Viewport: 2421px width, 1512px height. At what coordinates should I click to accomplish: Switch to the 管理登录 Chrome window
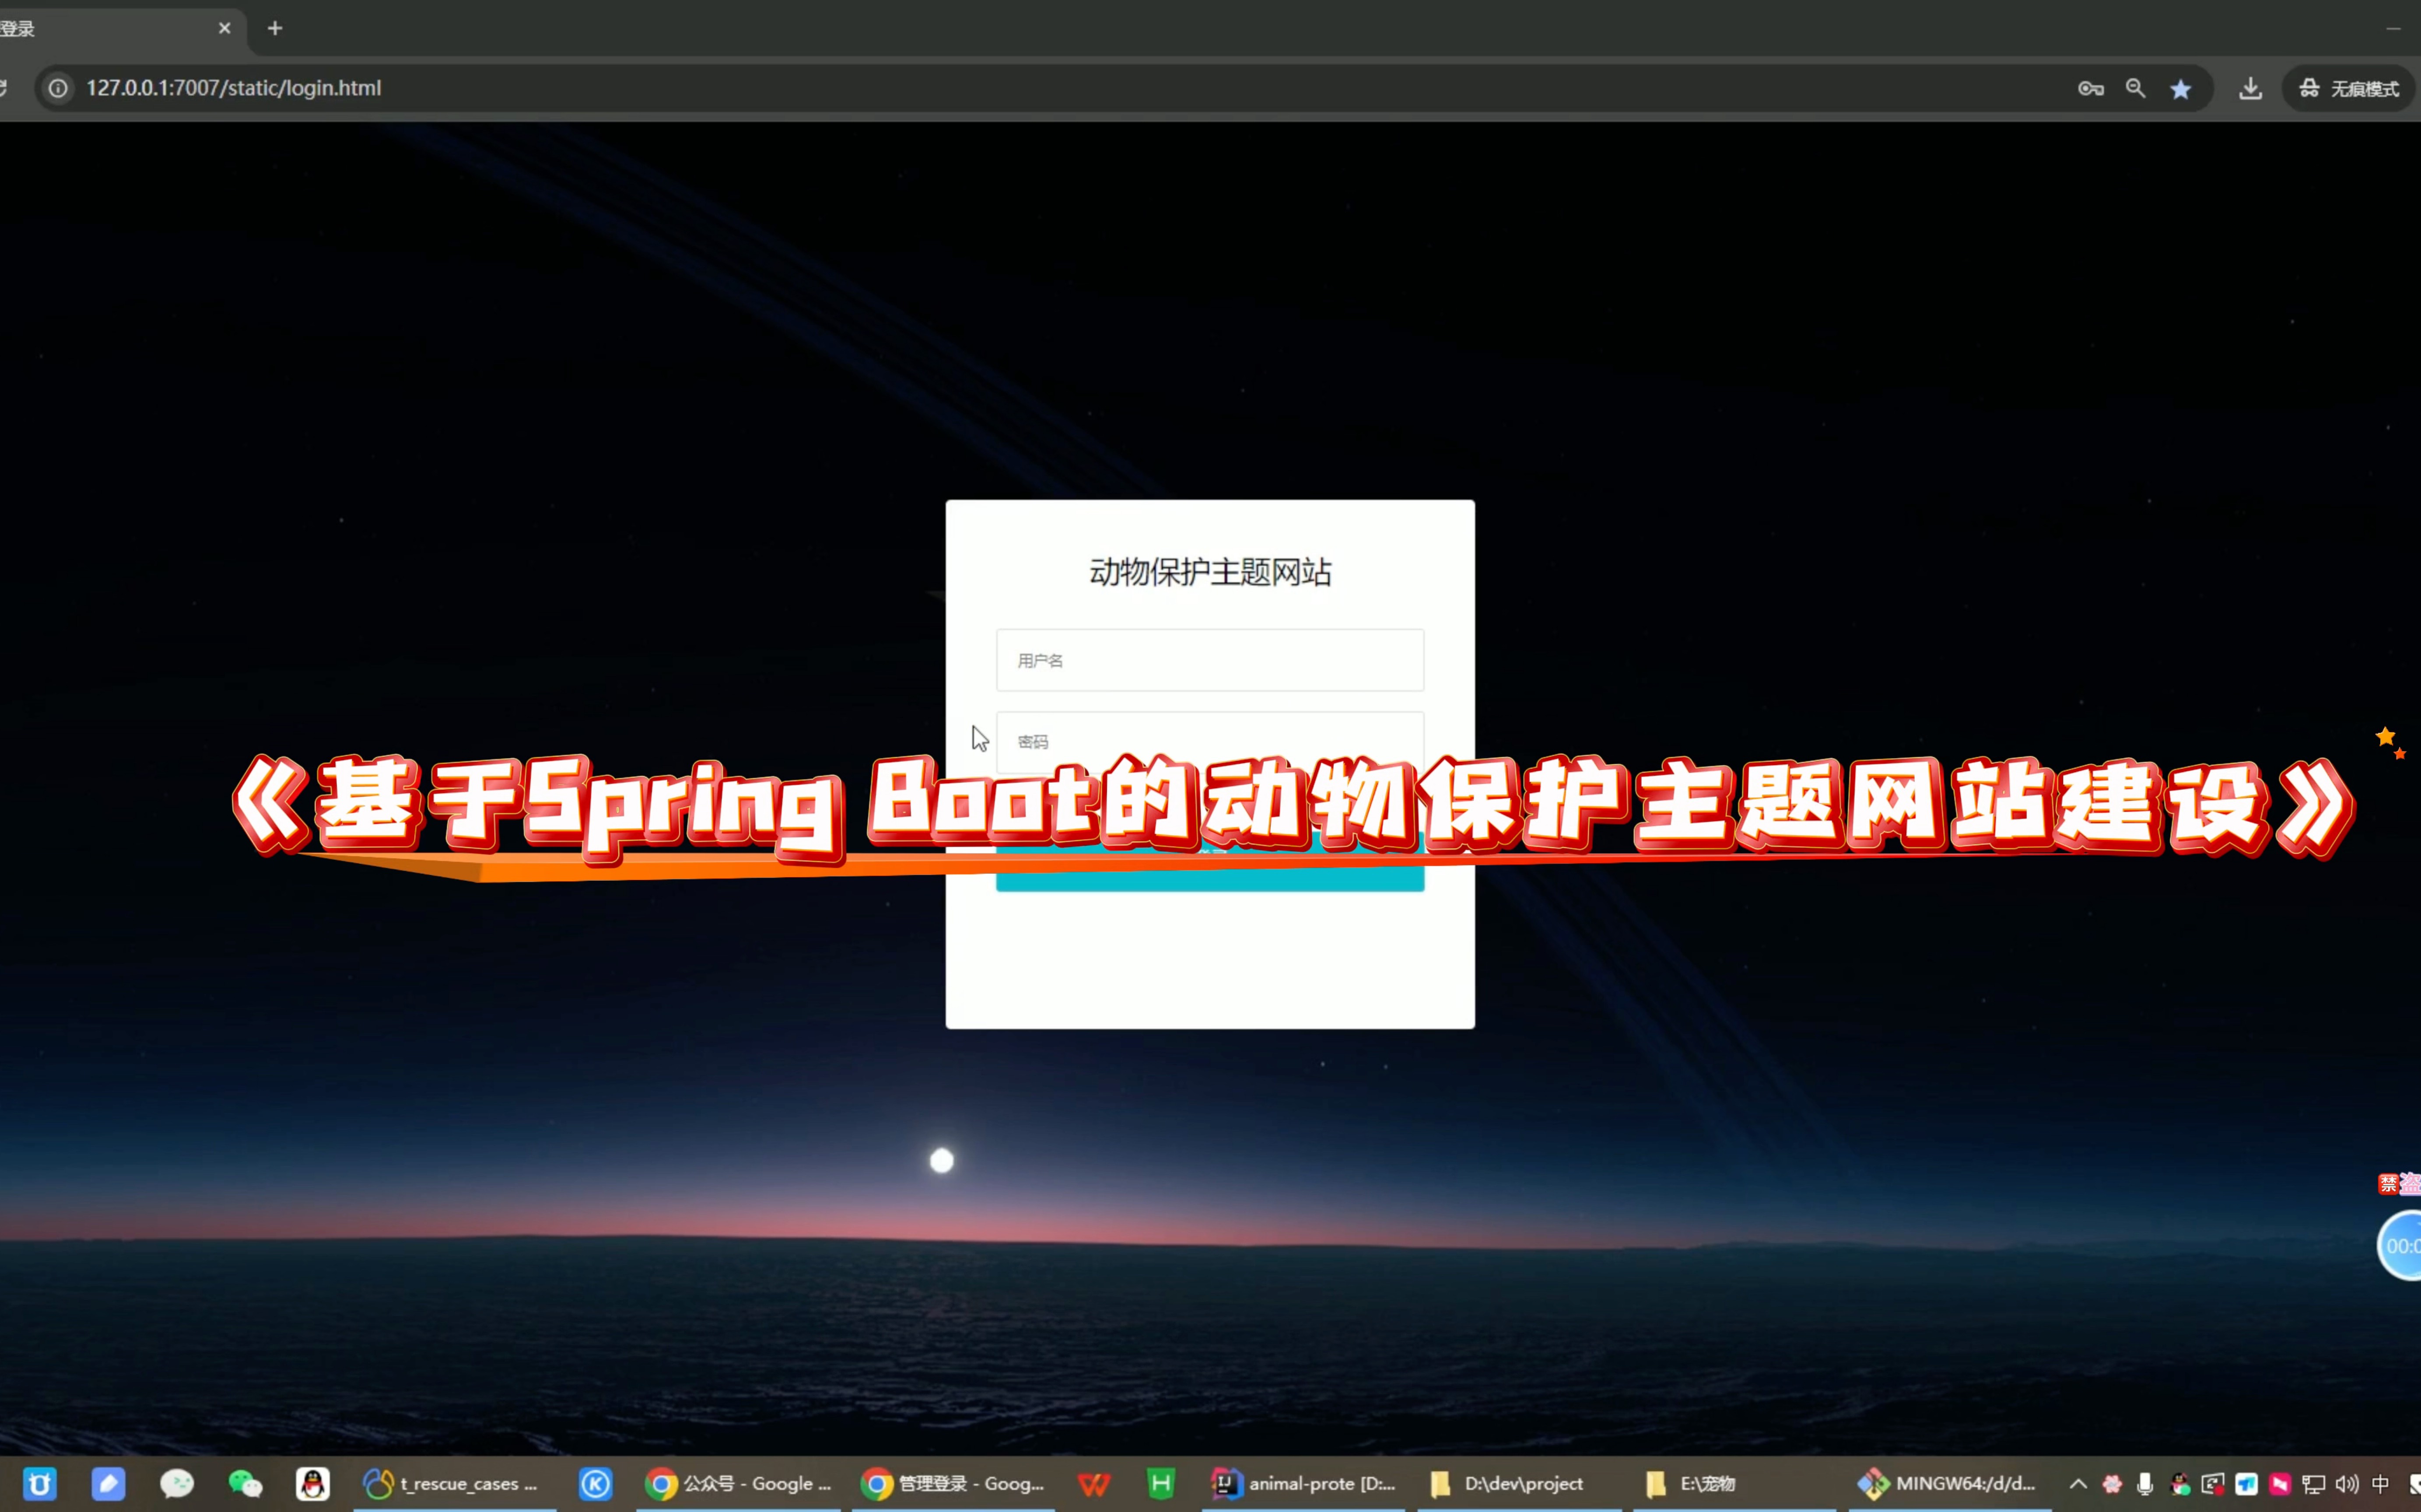(954, 1484)
